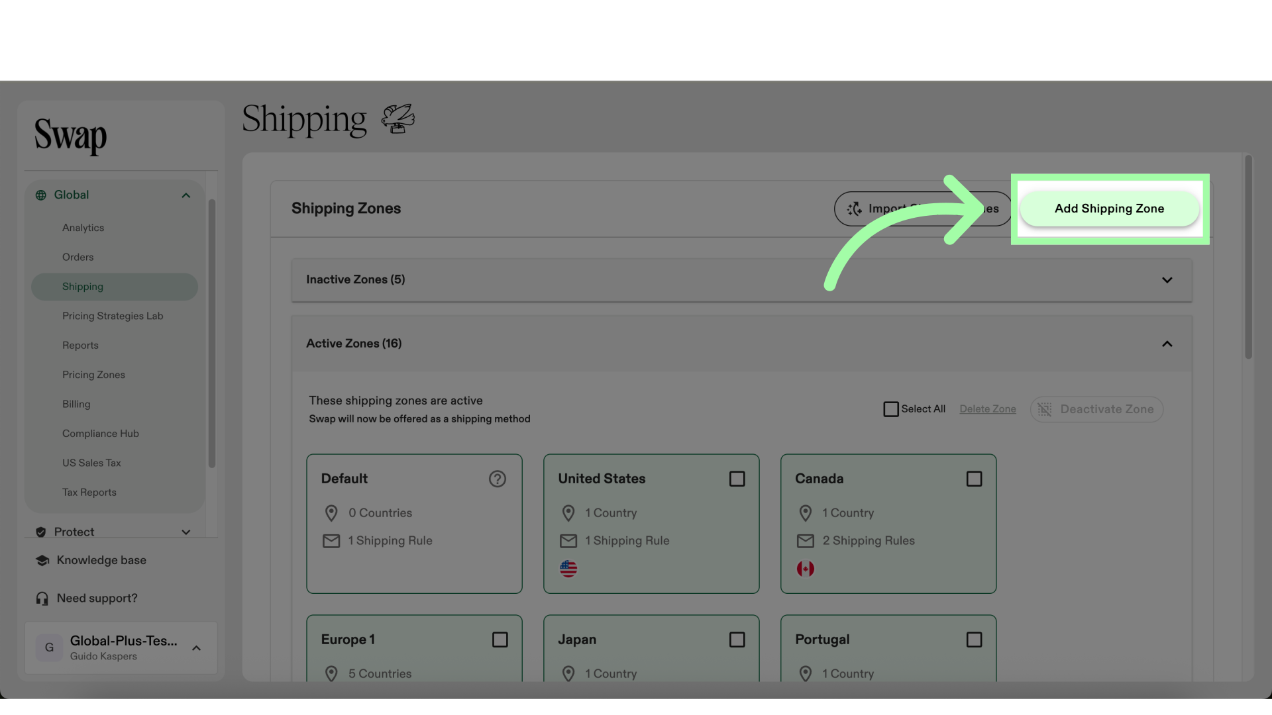Click the Delete Zone link
The width and height of the screenshot is (1272, 715).
click(x=987, y=409)
